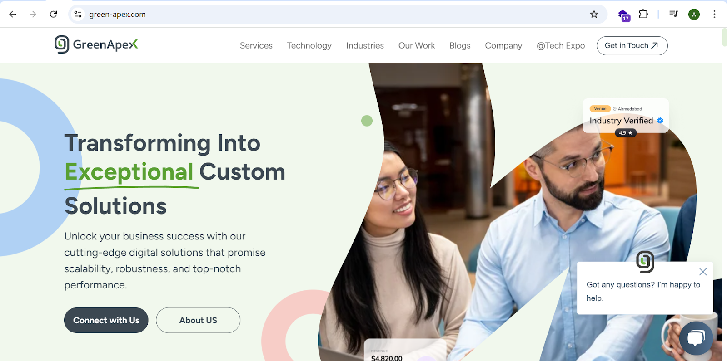Reload the page with the refresh icon
727x361 pixels.
[53, 14]
